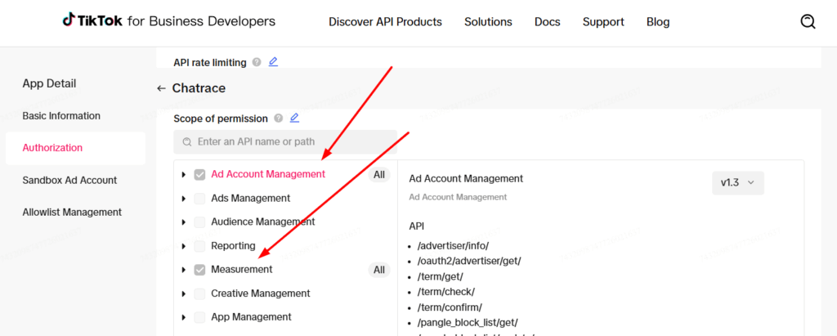Image resolution: width=837 pixels, height=336 pixels.
Task: Type in the Enter an API name field
Action: [294, 142]
